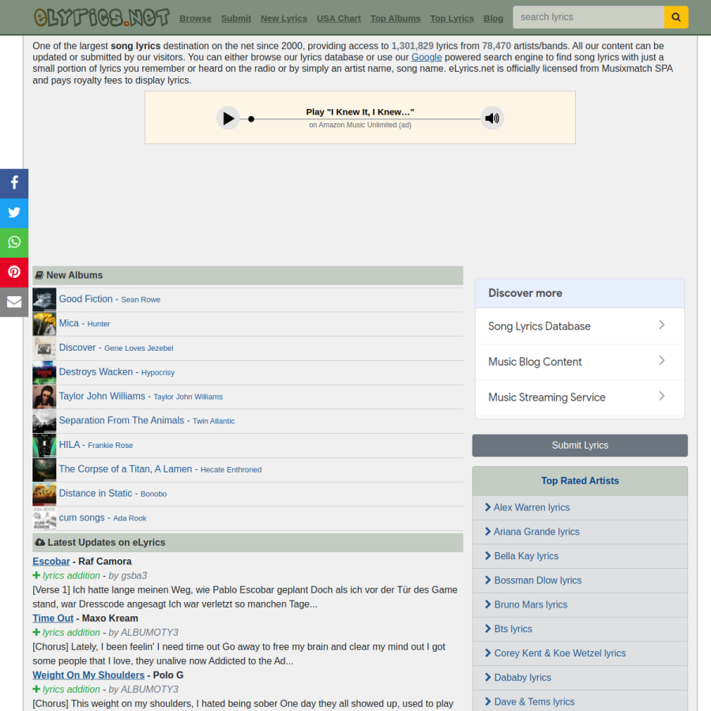Open Ariana Grande lyrics
711x711 pixels.
point(536,532)
